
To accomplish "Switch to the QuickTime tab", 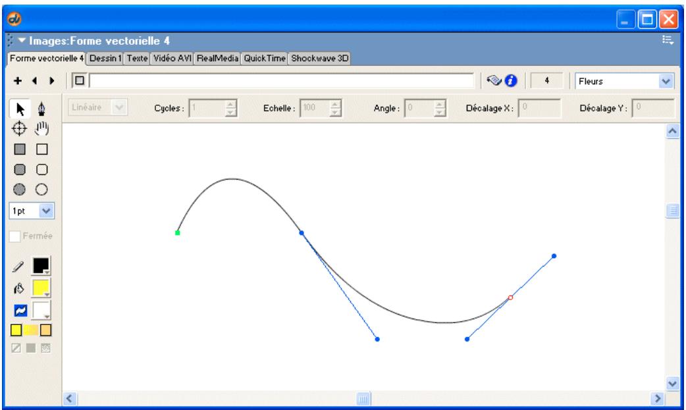I will (264, 58).
